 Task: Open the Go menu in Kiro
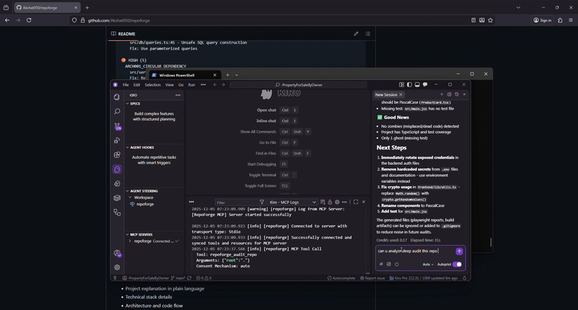coord(181,84)
